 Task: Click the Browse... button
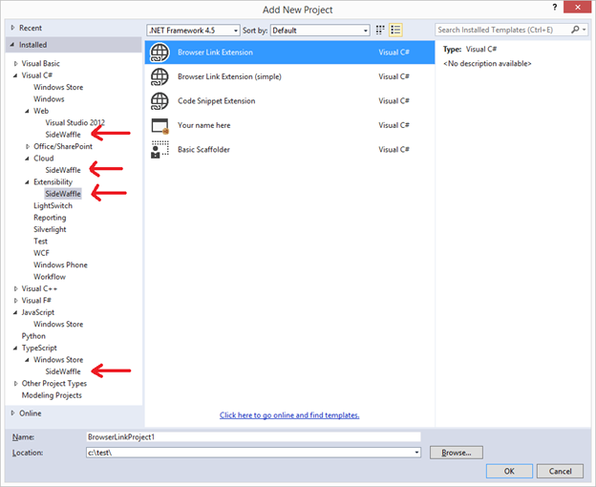[x=457, y=453]
